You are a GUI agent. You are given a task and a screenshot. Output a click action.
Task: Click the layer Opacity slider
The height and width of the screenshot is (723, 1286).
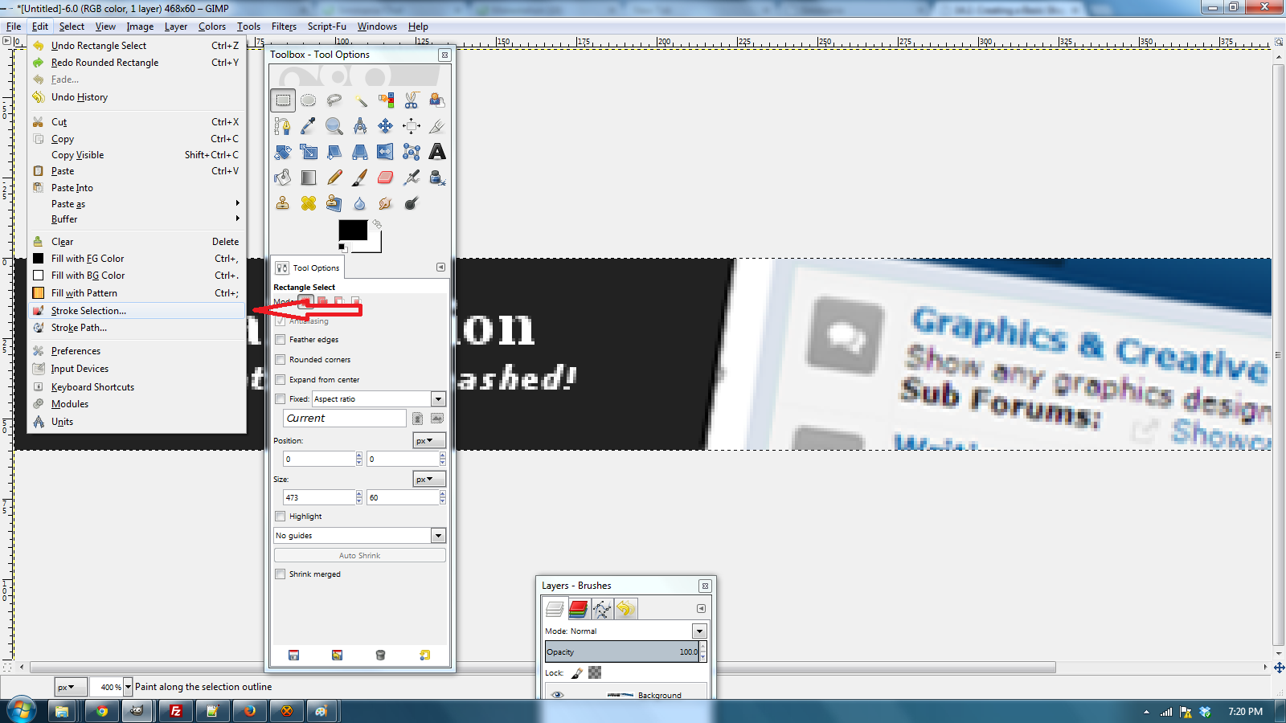[621, 652]
